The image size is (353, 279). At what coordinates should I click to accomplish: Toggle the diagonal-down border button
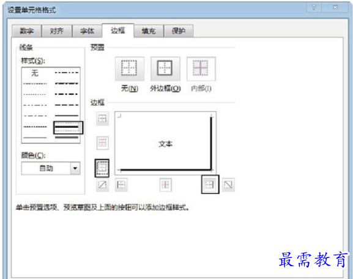(228, 185)
